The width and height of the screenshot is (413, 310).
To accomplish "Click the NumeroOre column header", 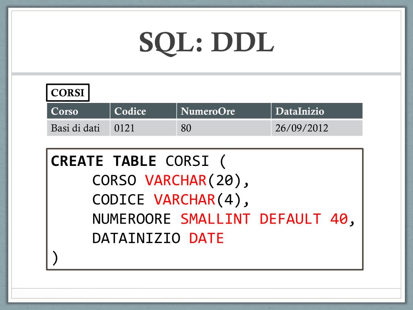I will coord(224,111).
